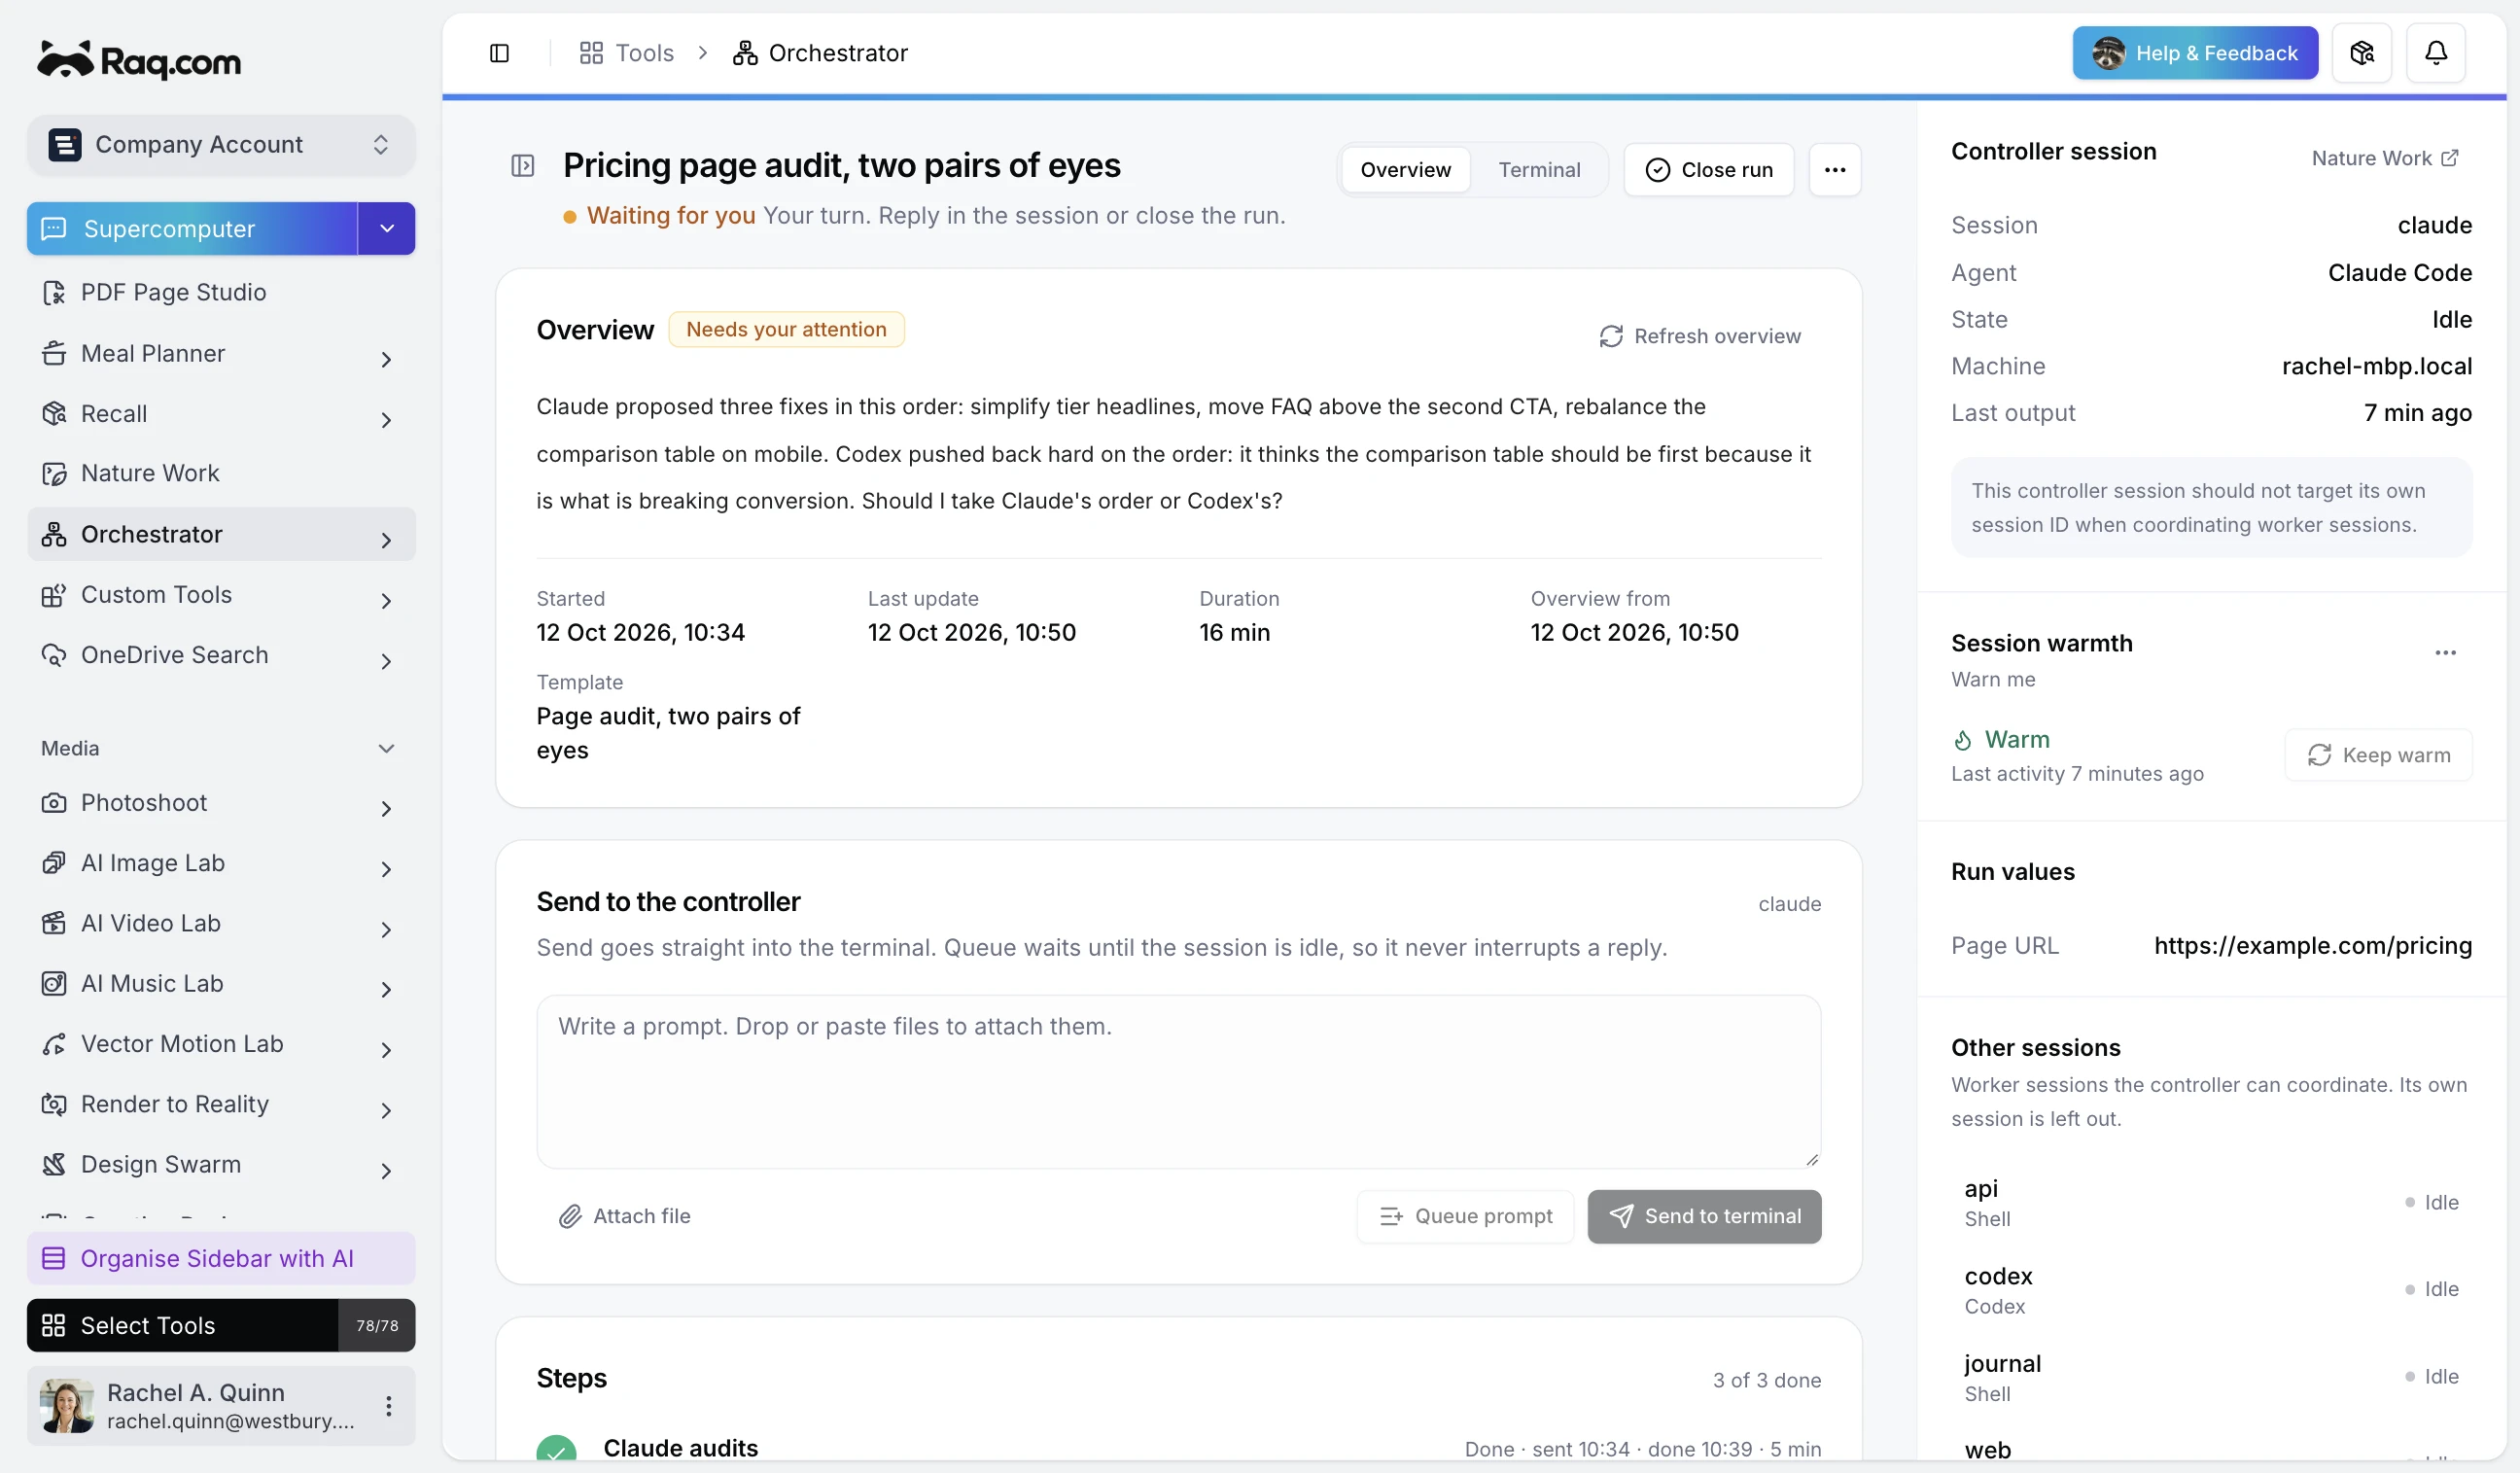Open the cube package icon next to bell
Viewport: 2520px width, 1473px height.
pos(2362,53)
